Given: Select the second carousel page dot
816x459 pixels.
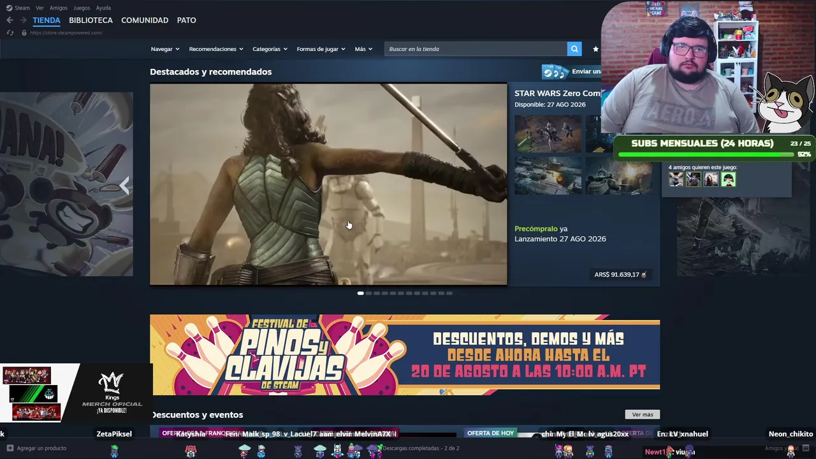Looking at the screenshot, I should pyautogui.click(x=368, y=293).
